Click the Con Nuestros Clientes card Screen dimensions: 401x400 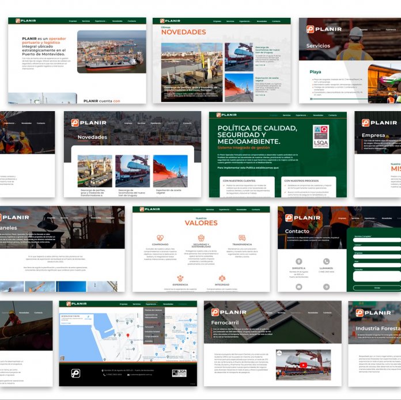[247, 186]
